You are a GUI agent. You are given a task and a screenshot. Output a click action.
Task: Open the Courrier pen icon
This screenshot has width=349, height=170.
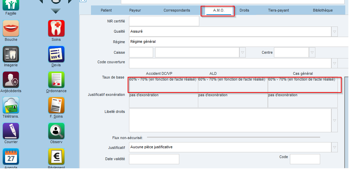point(11,131)
